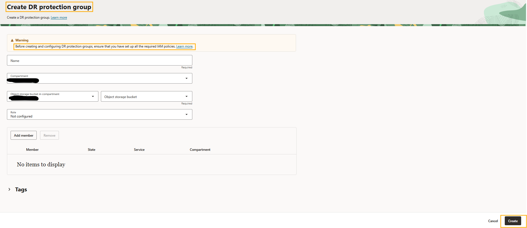Screen dimensions: 527x228
Task: Click the Warning triangle icon
Action: (x=12, y=40)
